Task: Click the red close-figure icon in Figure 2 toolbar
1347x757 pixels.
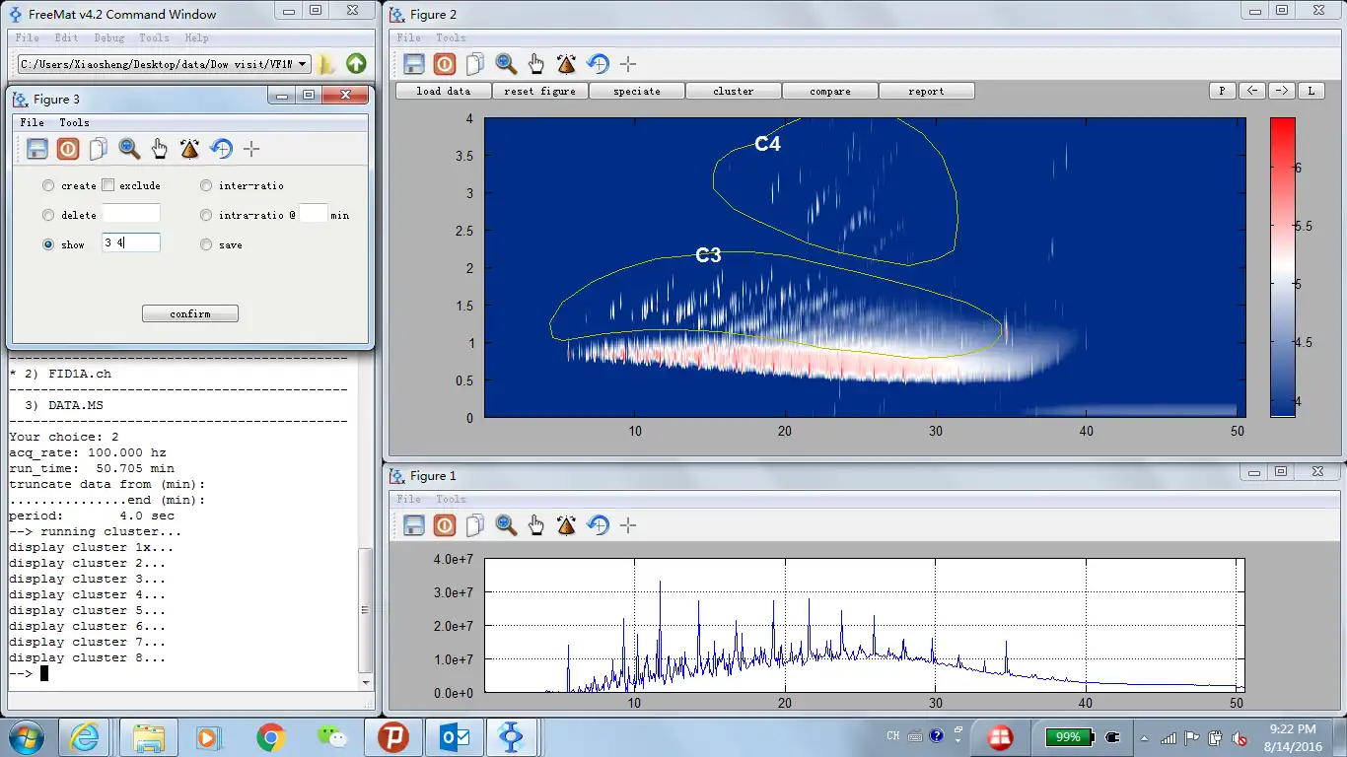Action: point(445,64)
